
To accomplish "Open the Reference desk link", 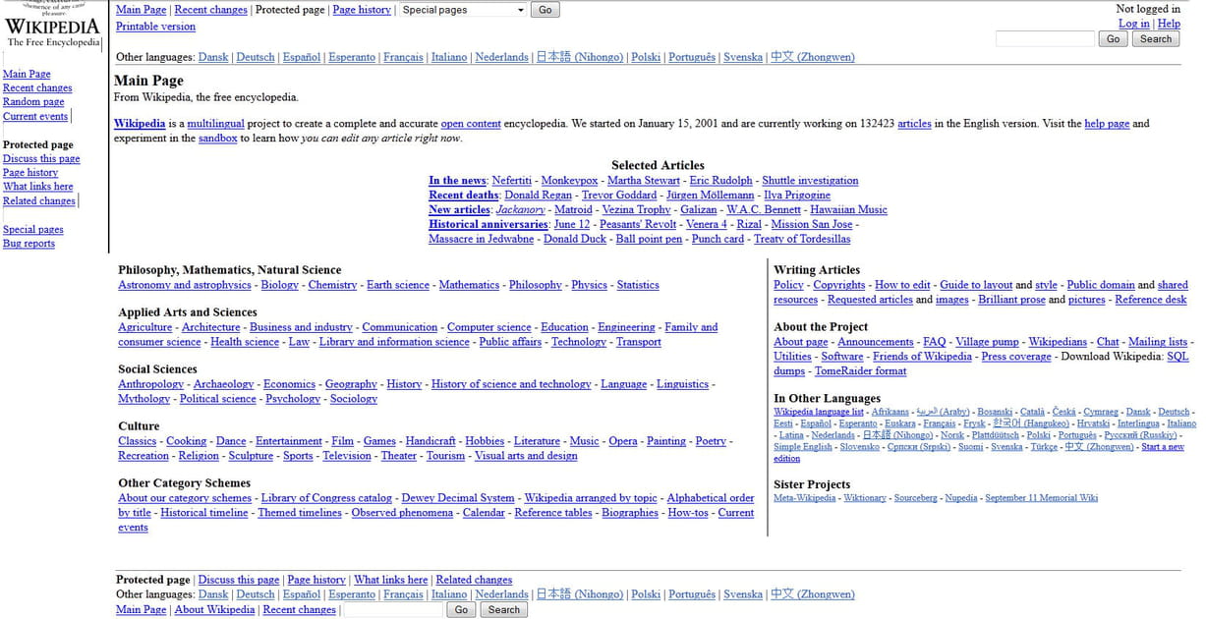I will (1151, 300).
